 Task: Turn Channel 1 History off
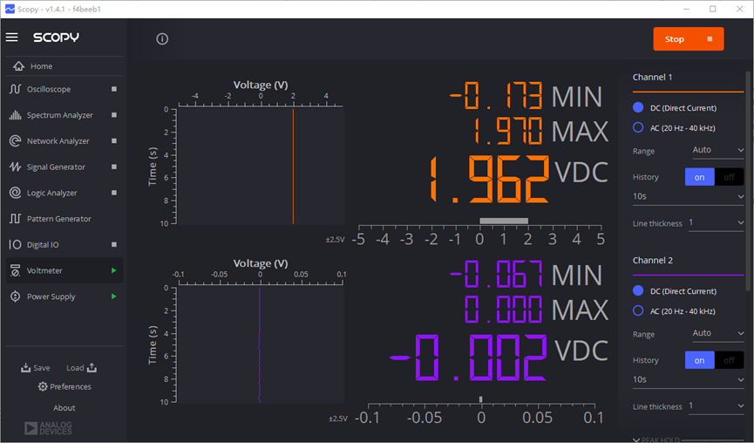(729, 177)
